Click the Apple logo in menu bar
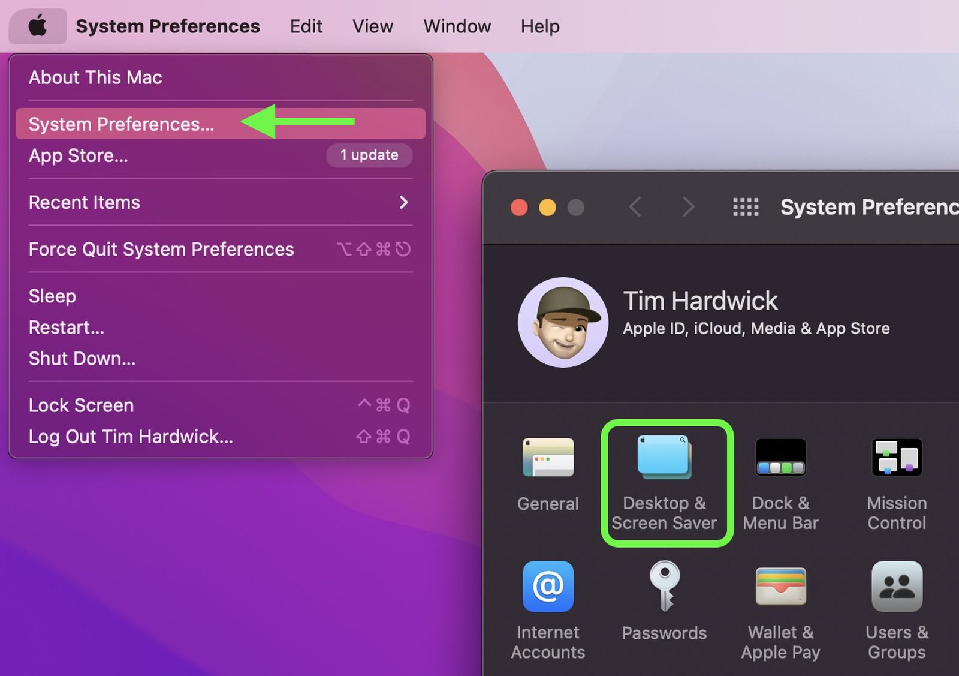The height and width of the screenshot is (676, 959). pos(37,25)
